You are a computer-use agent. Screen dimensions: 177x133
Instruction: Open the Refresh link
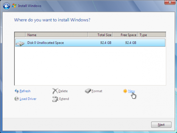click(25, 91)
